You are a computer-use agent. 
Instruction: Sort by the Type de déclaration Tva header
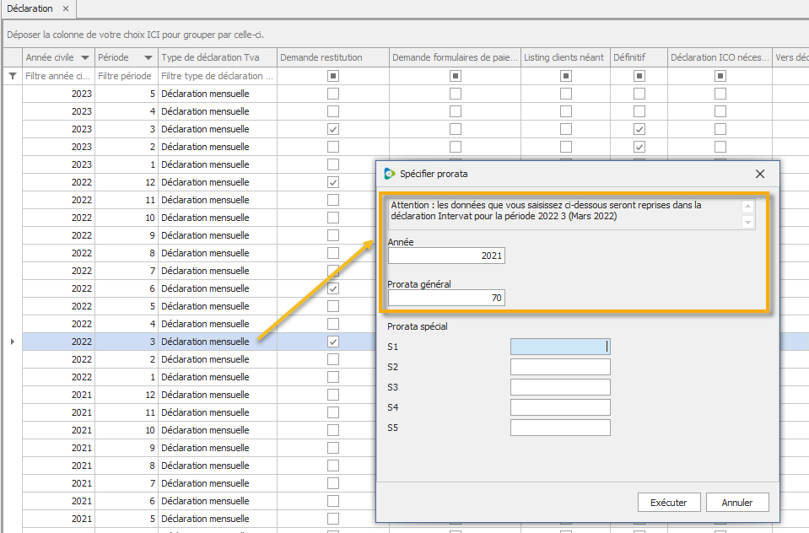(x=217, y=57)
